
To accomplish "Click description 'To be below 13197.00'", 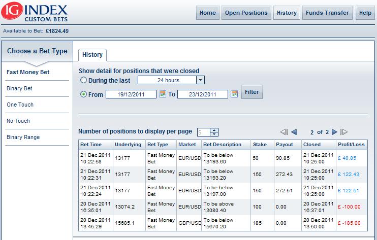I will (x=218, y=191).
